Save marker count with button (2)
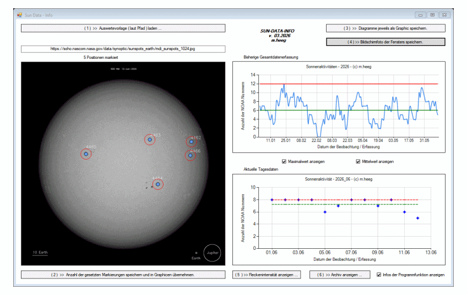 click(123, 275)
